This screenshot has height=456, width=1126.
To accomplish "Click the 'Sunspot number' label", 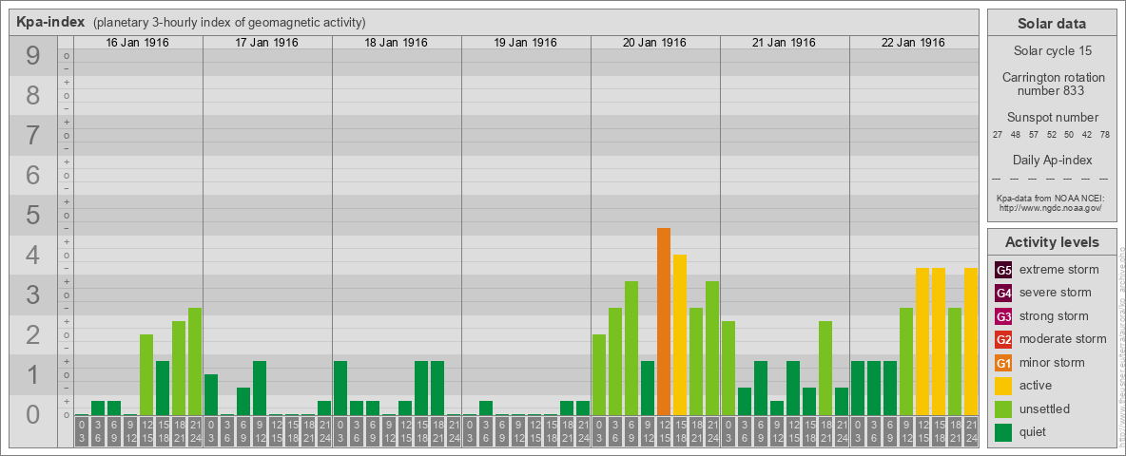I will pos(1052,118).
